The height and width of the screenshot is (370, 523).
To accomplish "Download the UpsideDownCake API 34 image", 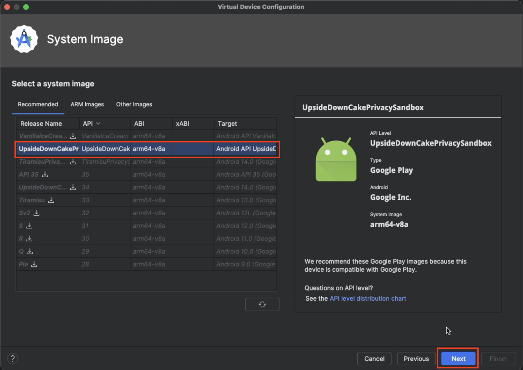I will tap(73, 187).
